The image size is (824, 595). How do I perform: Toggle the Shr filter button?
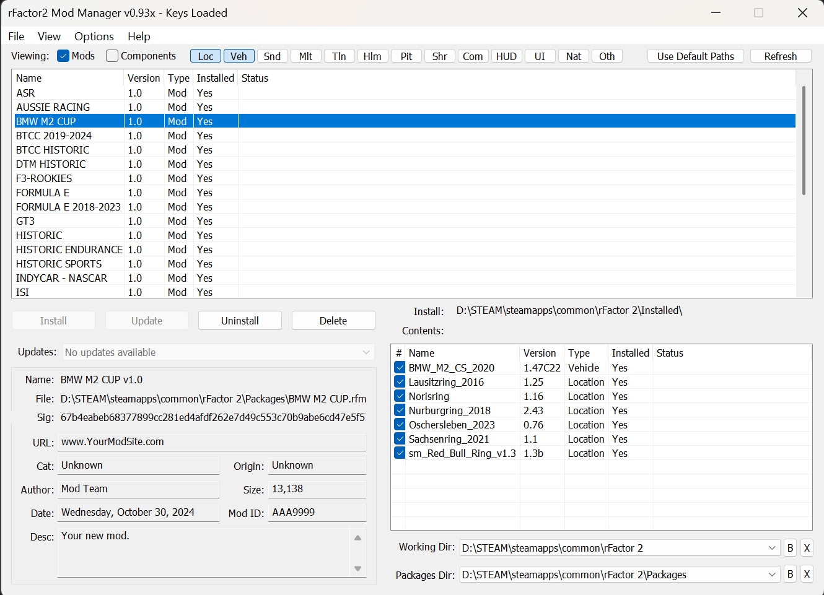(x=440, y=56)
